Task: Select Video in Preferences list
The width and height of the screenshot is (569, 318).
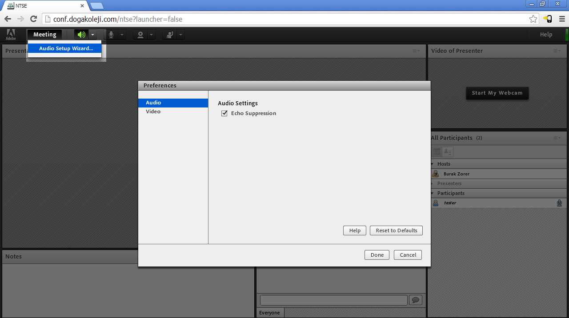Action: click(153, 111)
